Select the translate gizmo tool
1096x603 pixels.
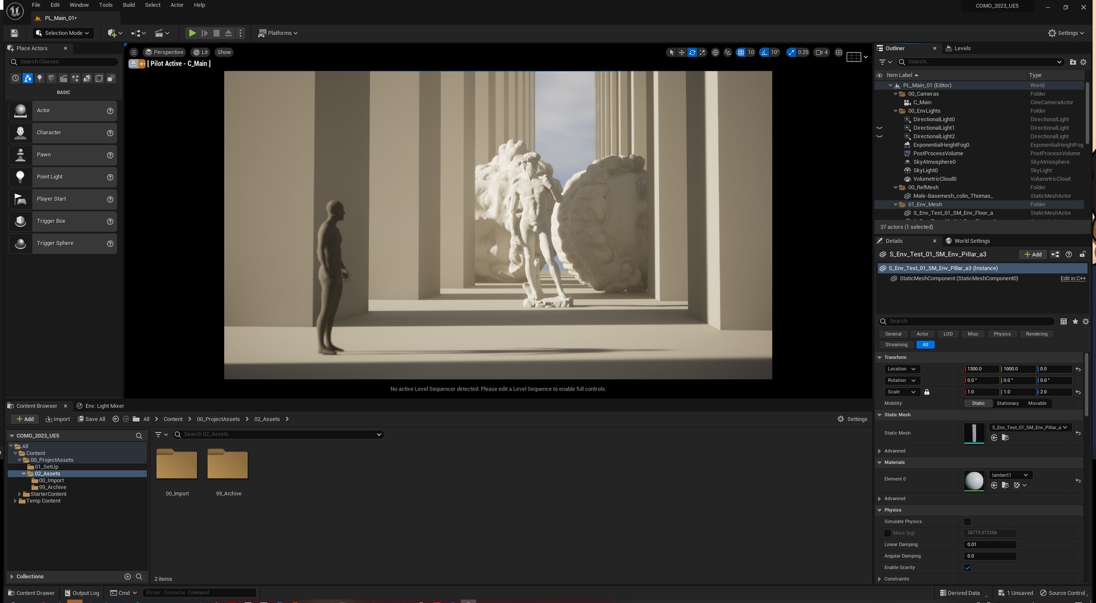click(x=682, y=53)
